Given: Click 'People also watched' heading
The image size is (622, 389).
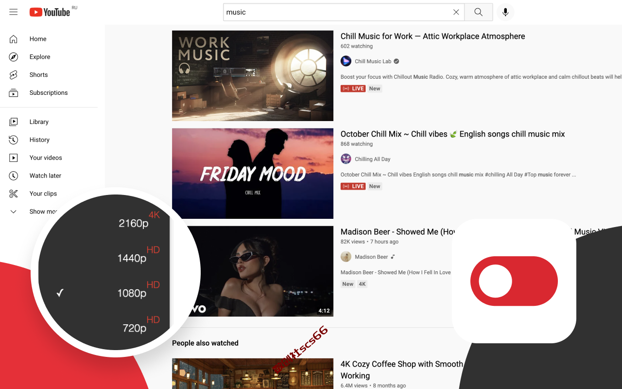Looking at the screenshot, I should click(205, 343).
